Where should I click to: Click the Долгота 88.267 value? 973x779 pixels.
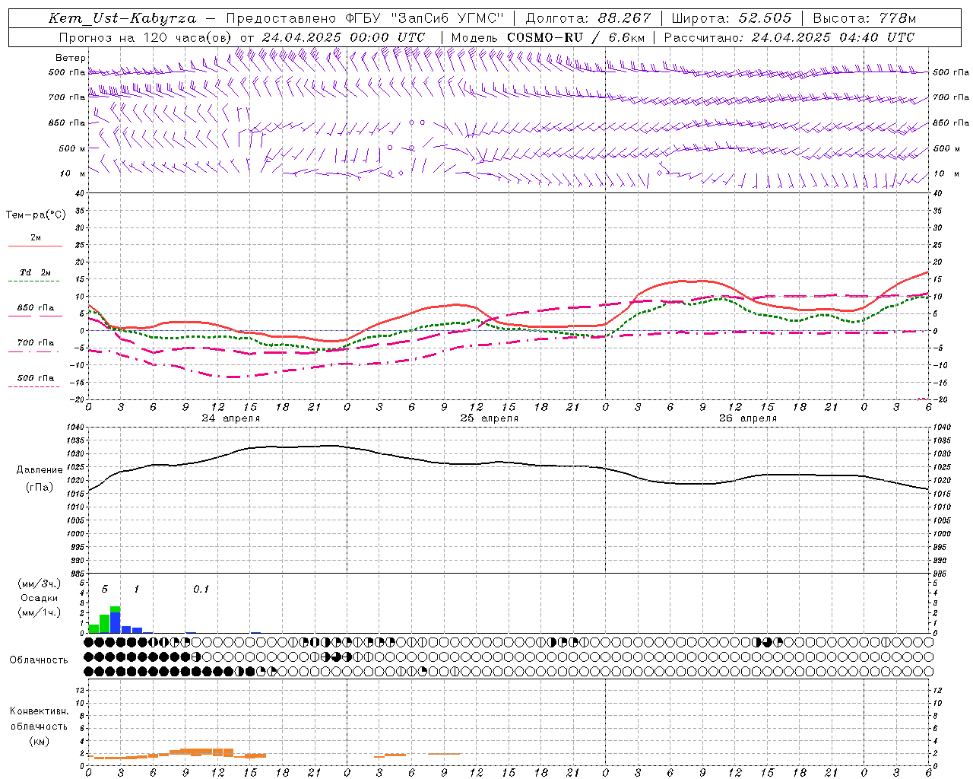click(x=626, y=18)
